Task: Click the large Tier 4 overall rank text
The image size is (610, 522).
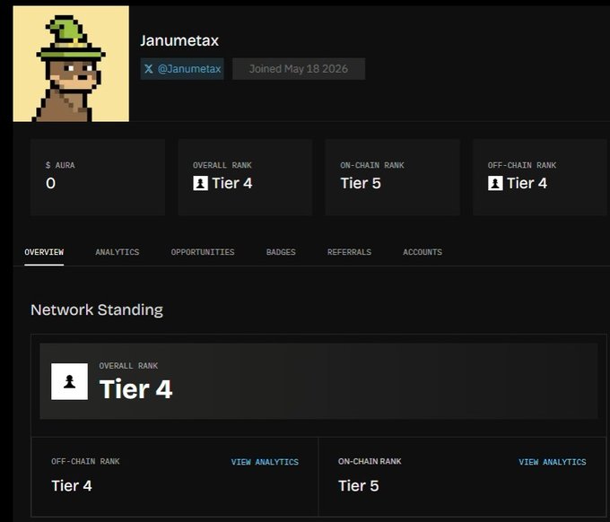Action: pyautogui.click(x=135, y=389)
